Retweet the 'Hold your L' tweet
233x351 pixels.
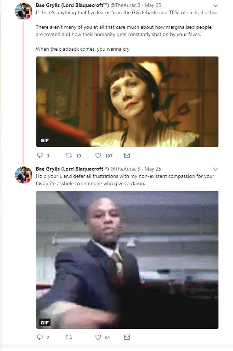[69, 337]
